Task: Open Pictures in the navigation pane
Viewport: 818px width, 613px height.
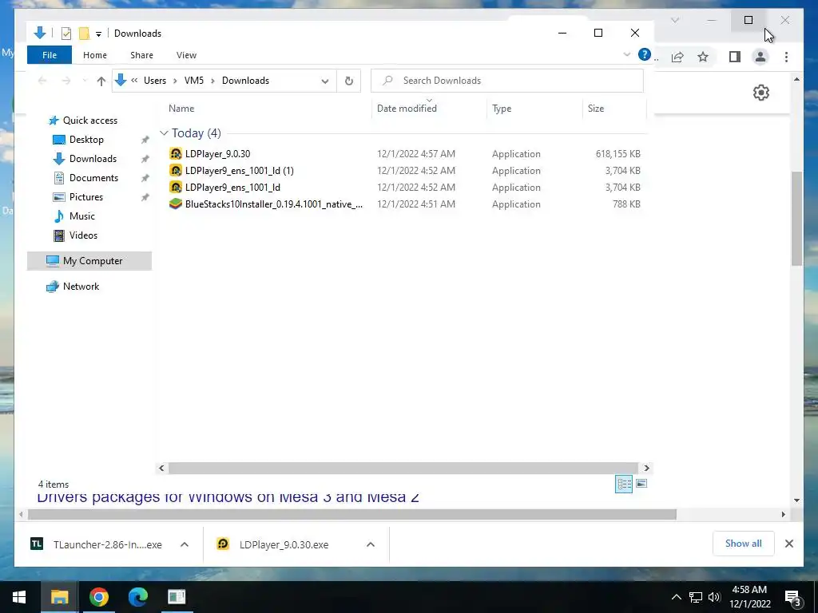Action: (x=86, y=197)
